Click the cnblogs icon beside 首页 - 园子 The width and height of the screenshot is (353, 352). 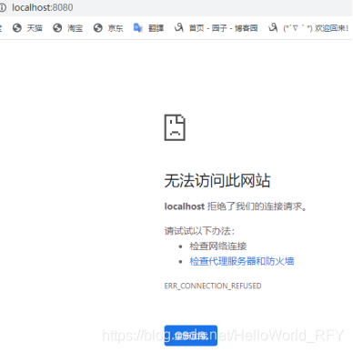point(179,27)
